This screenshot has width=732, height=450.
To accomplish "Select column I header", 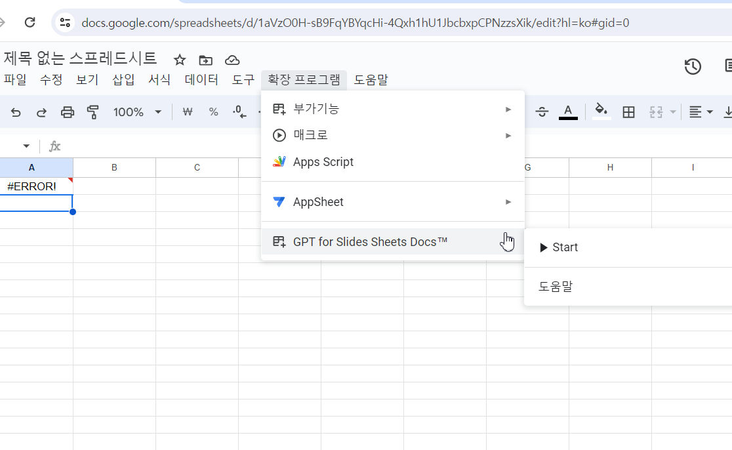I will [x=693, y=167].
